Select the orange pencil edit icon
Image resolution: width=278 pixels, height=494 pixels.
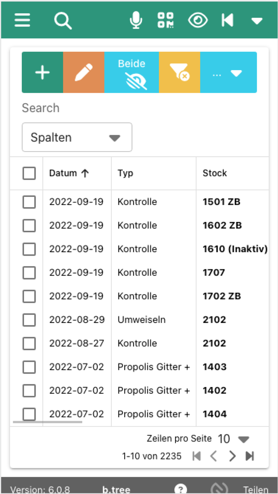pos(84,72)
